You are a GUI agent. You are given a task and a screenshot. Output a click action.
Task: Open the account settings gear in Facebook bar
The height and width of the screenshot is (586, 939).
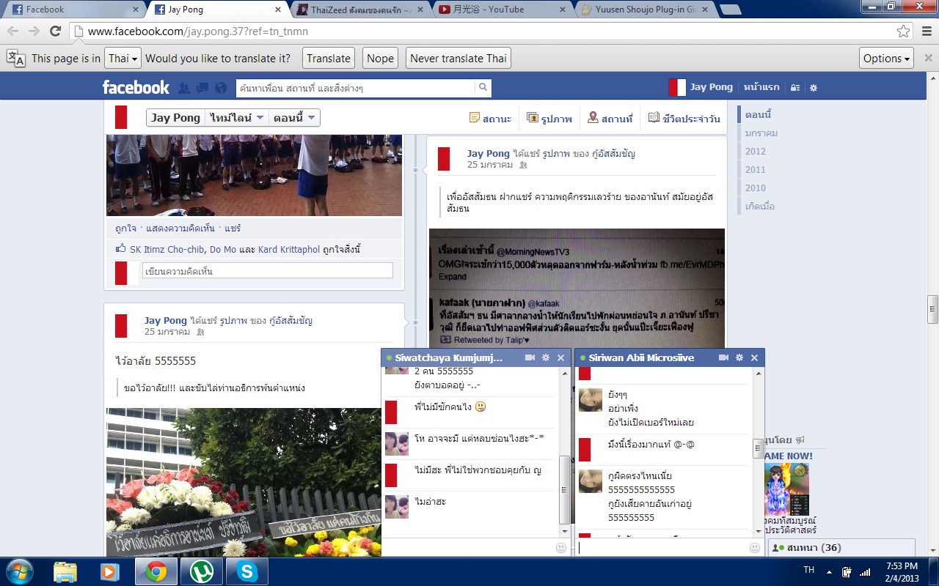(813, 88)
